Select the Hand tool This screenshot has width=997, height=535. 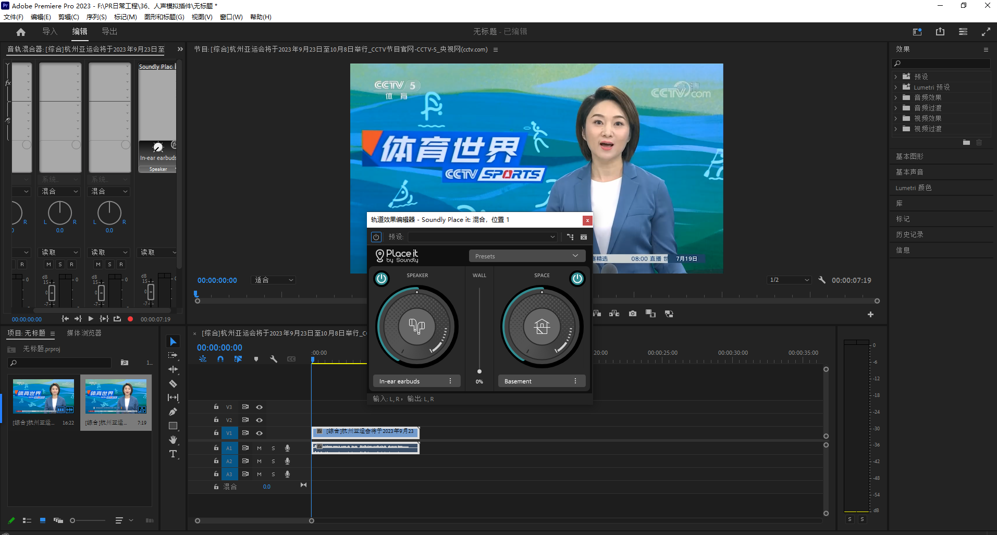tap(173, 440)
